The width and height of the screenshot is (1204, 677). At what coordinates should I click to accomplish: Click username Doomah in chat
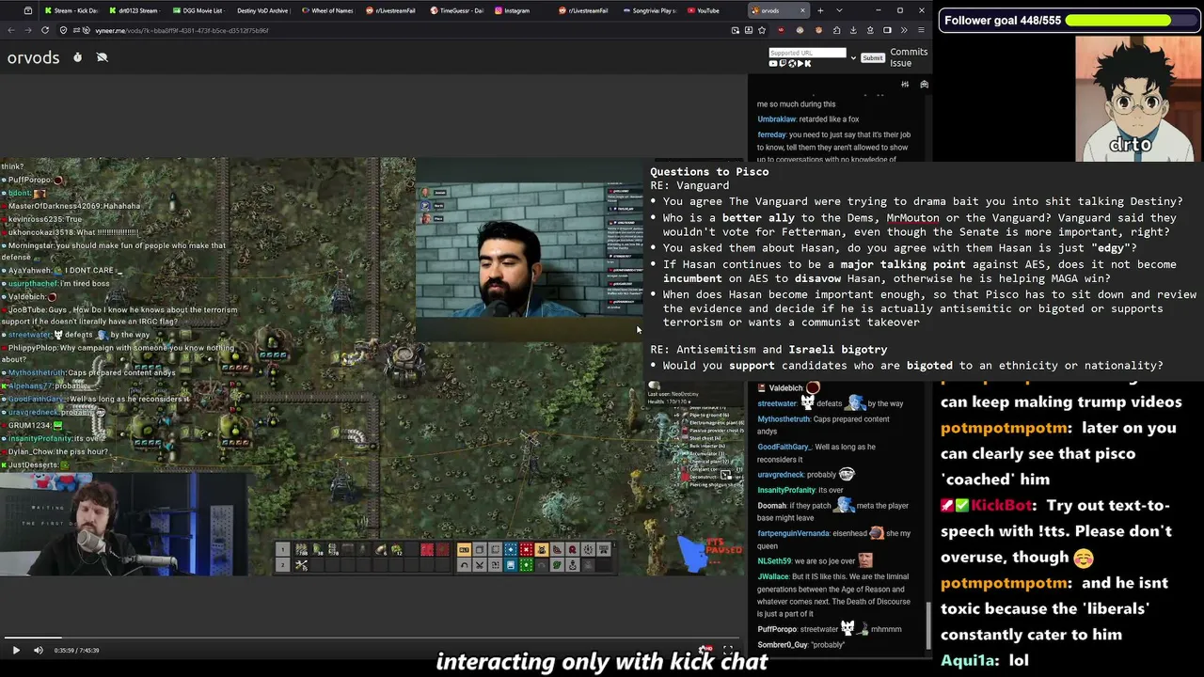click(x=771, y=506)
